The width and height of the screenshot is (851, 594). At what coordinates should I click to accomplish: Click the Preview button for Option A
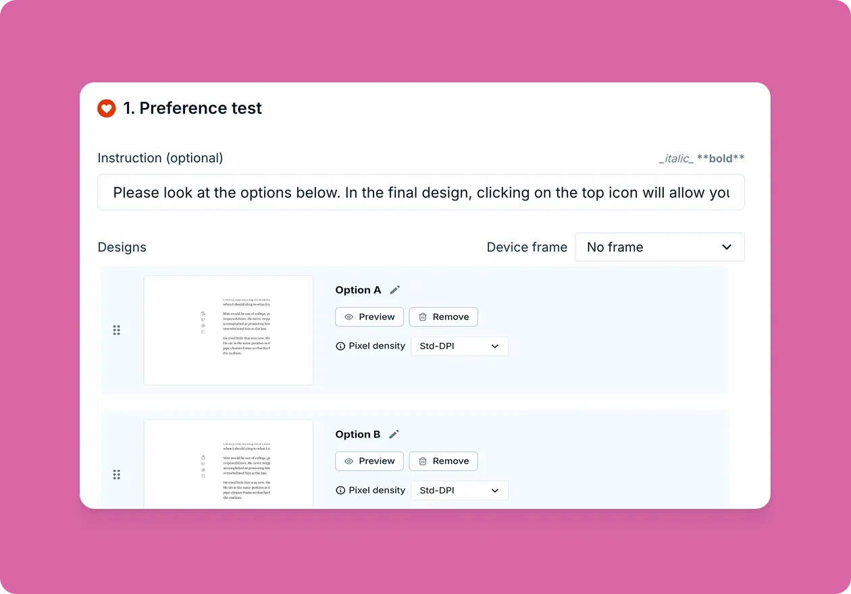click(369, 317)
